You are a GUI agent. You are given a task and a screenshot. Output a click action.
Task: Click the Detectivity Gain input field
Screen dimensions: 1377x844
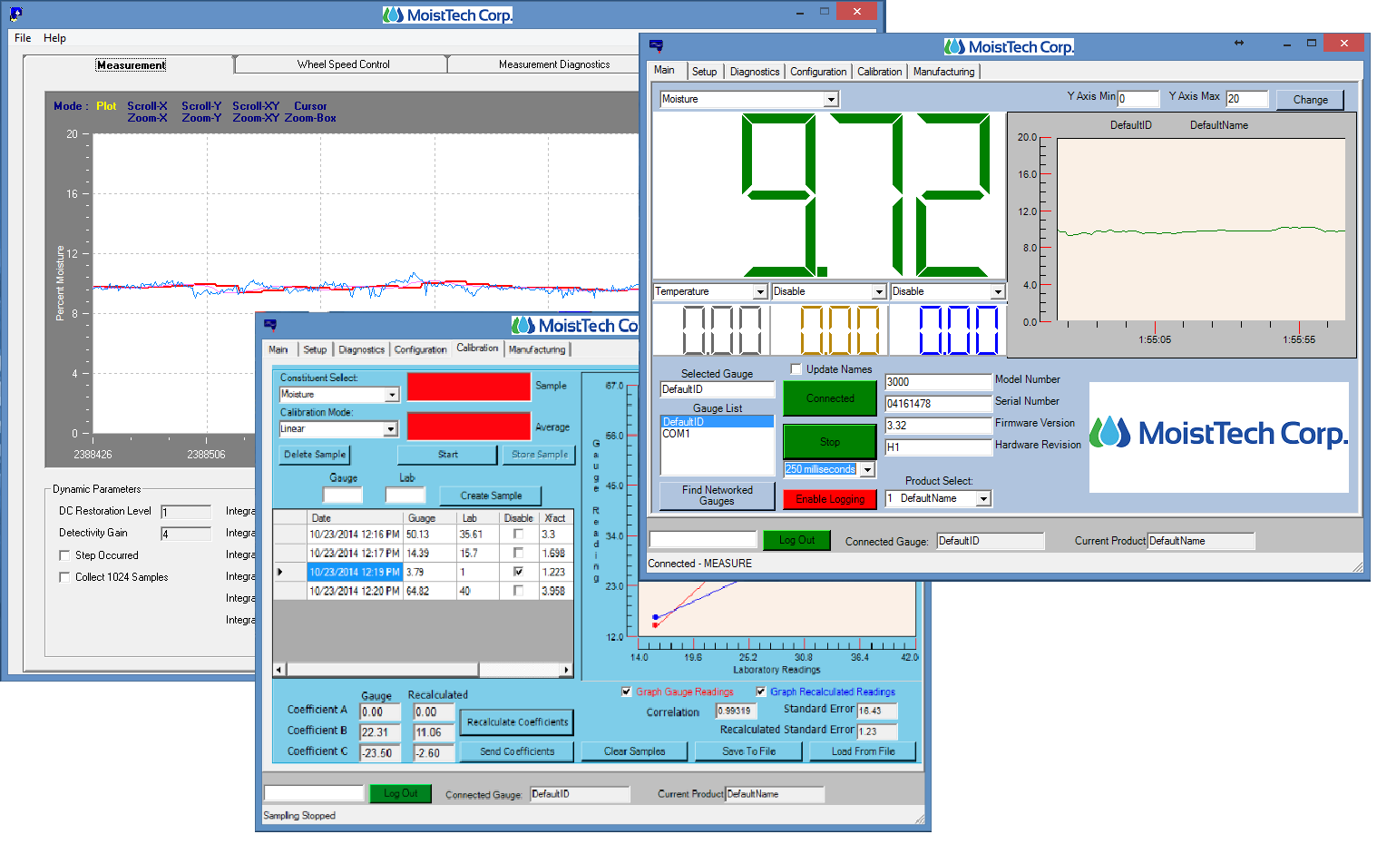tap(186, 534)
